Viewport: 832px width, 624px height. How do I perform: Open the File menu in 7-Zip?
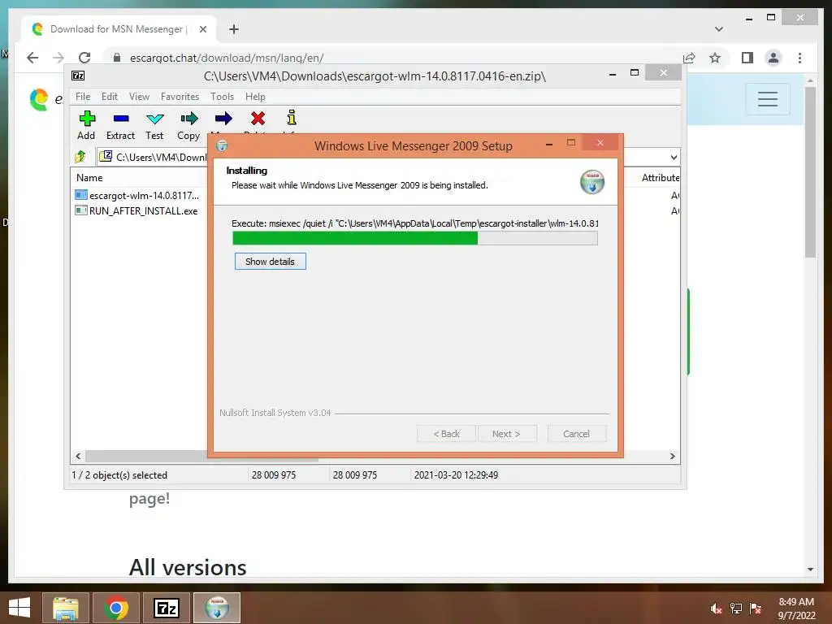[83, 97]
